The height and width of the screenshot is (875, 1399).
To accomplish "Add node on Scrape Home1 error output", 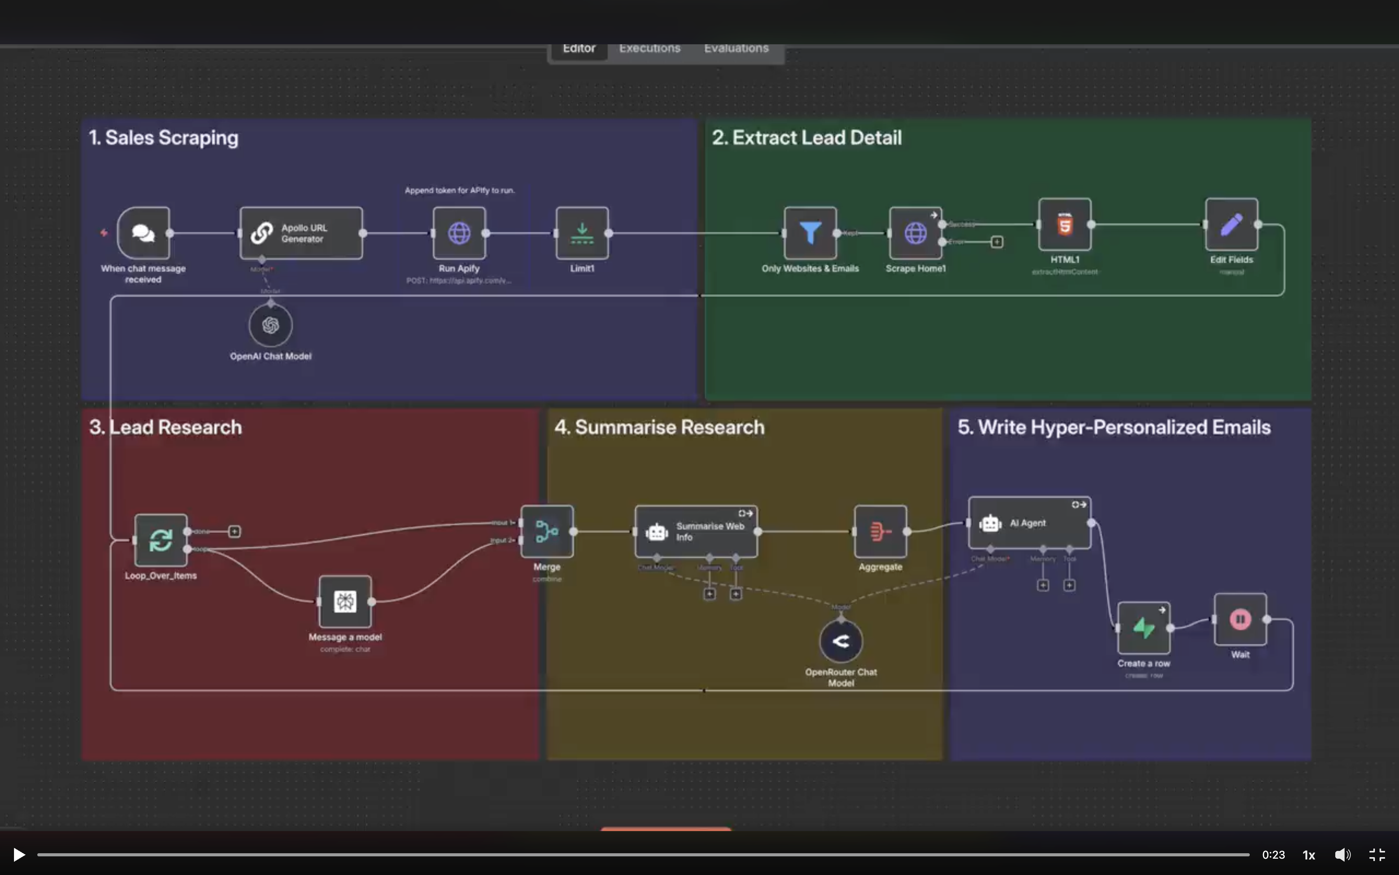I will [997, 242].
